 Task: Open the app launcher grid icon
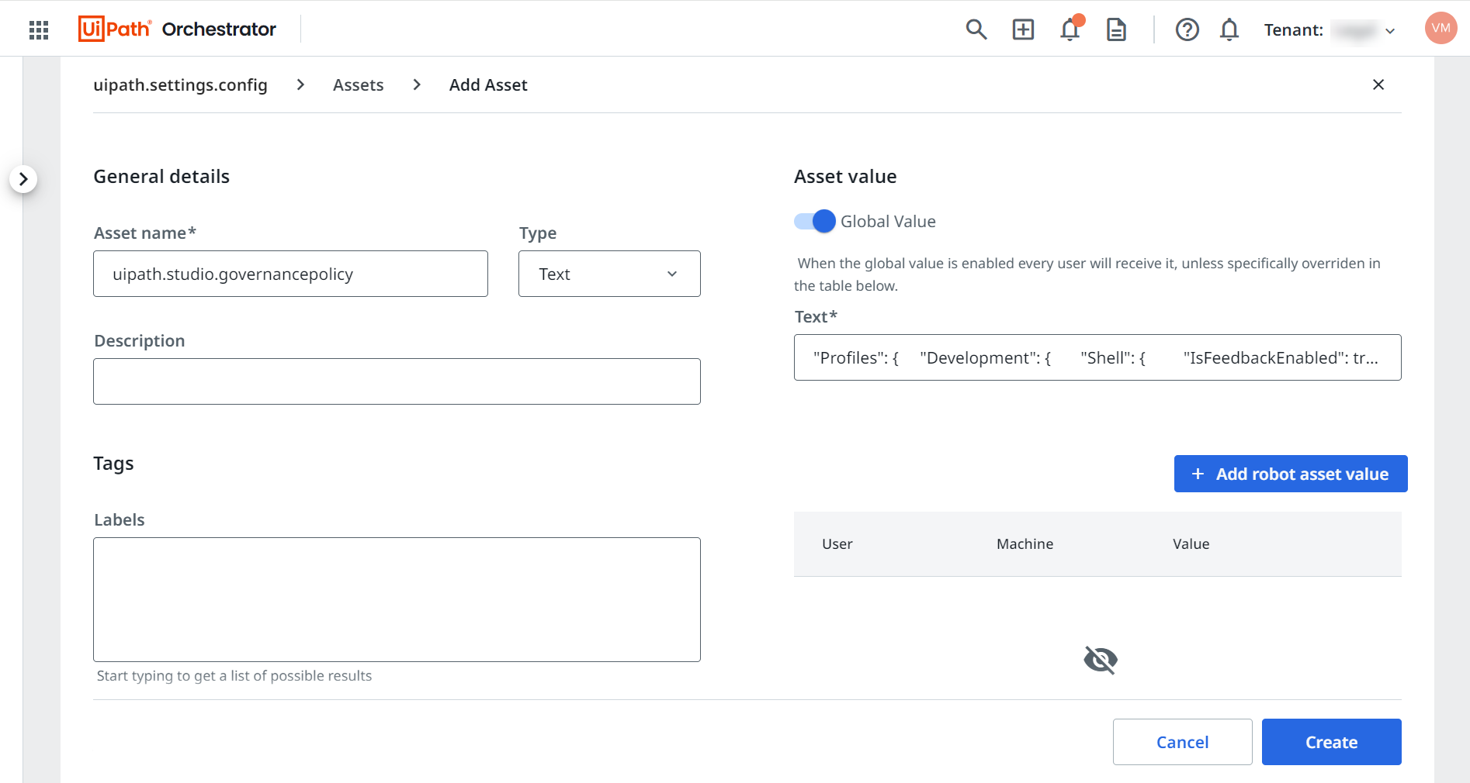(x=39, y=29)
